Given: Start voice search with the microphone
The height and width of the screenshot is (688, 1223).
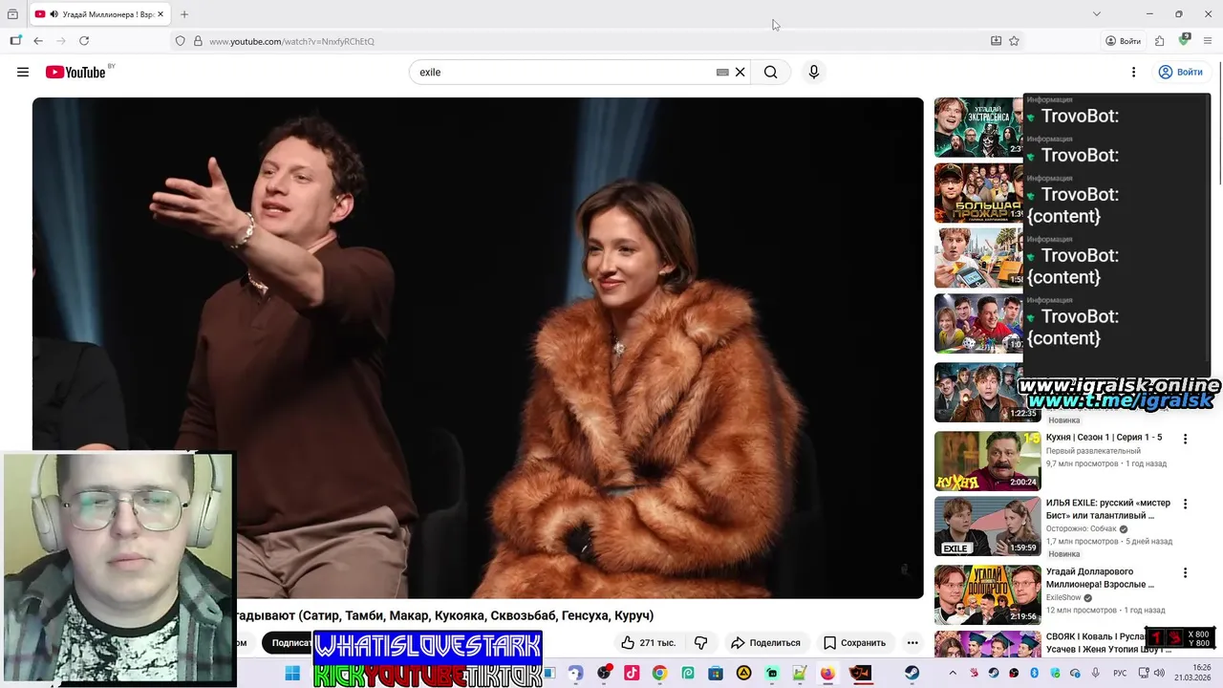Looking at the screenshot, I should [813, 72].
